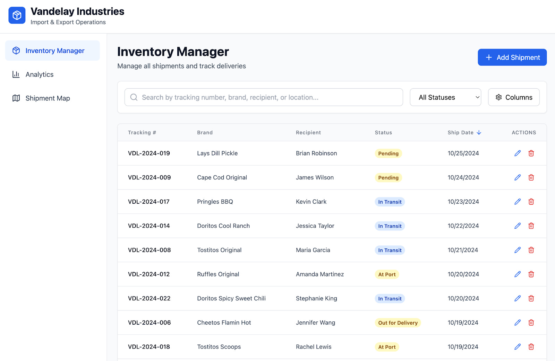
Task: Click In Transit badge for Kevin Clark
Action: pos(390,202)
